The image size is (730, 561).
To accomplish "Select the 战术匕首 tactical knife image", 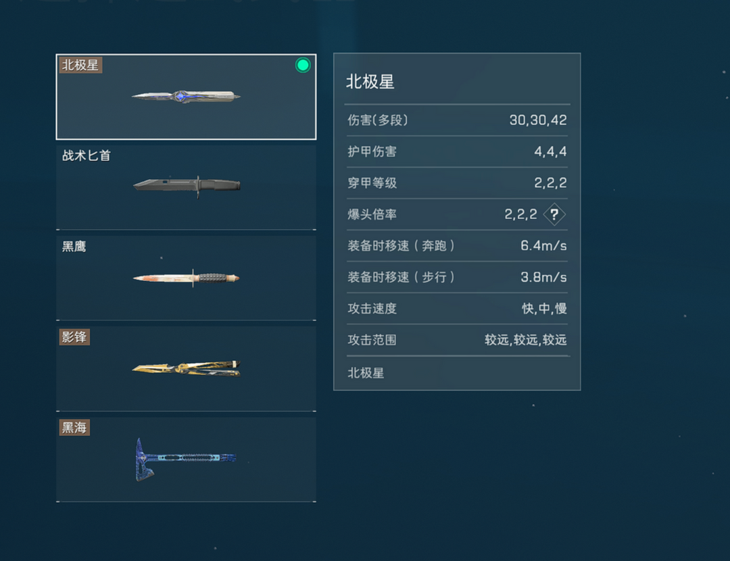I will 187,187.
